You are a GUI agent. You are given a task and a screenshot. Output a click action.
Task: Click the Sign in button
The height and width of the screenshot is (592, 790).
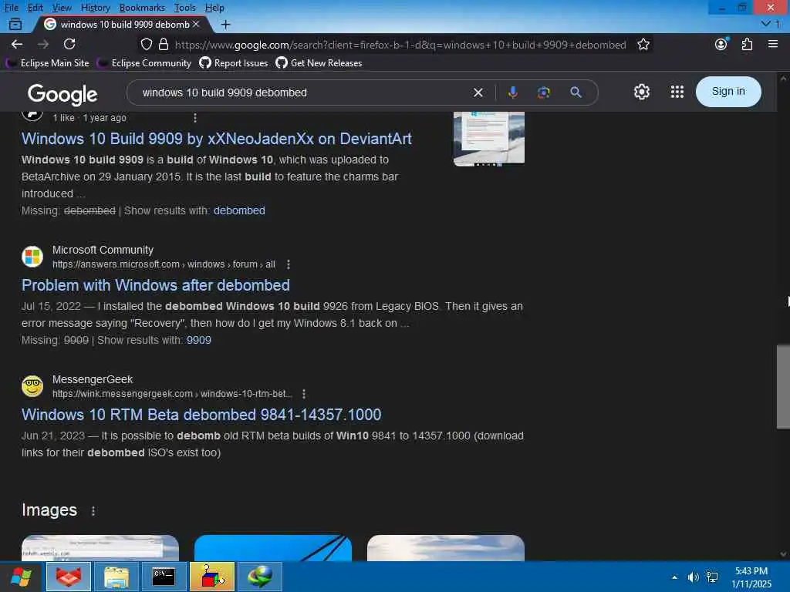(728, 92)
